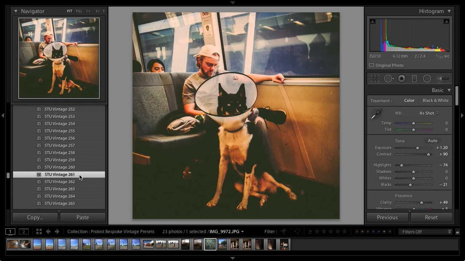
Task: Switch Treatment to Black & White
Action: point(436,100)
